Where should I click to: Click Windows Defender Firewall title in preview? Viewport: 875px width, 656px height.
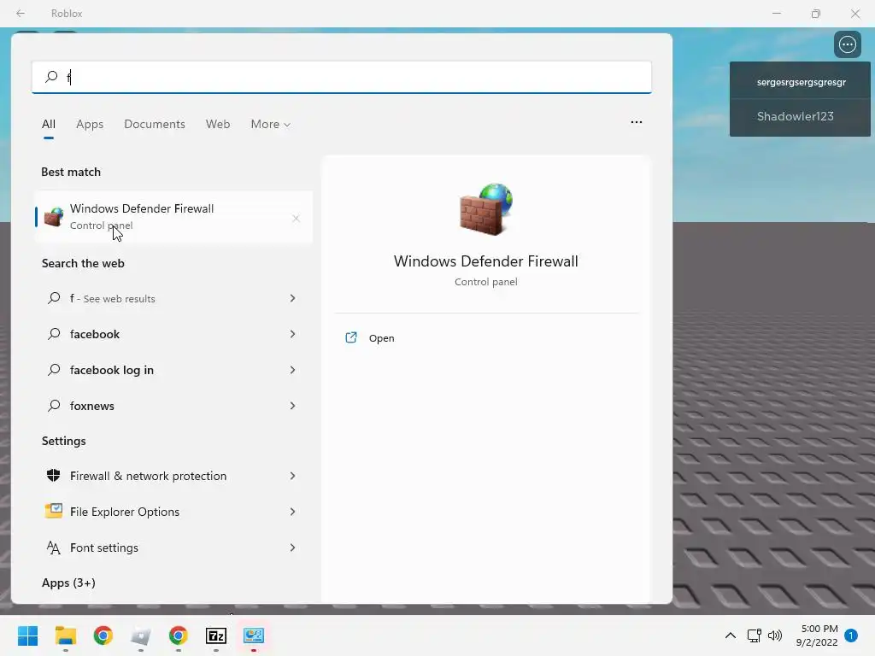coord(486,261)
